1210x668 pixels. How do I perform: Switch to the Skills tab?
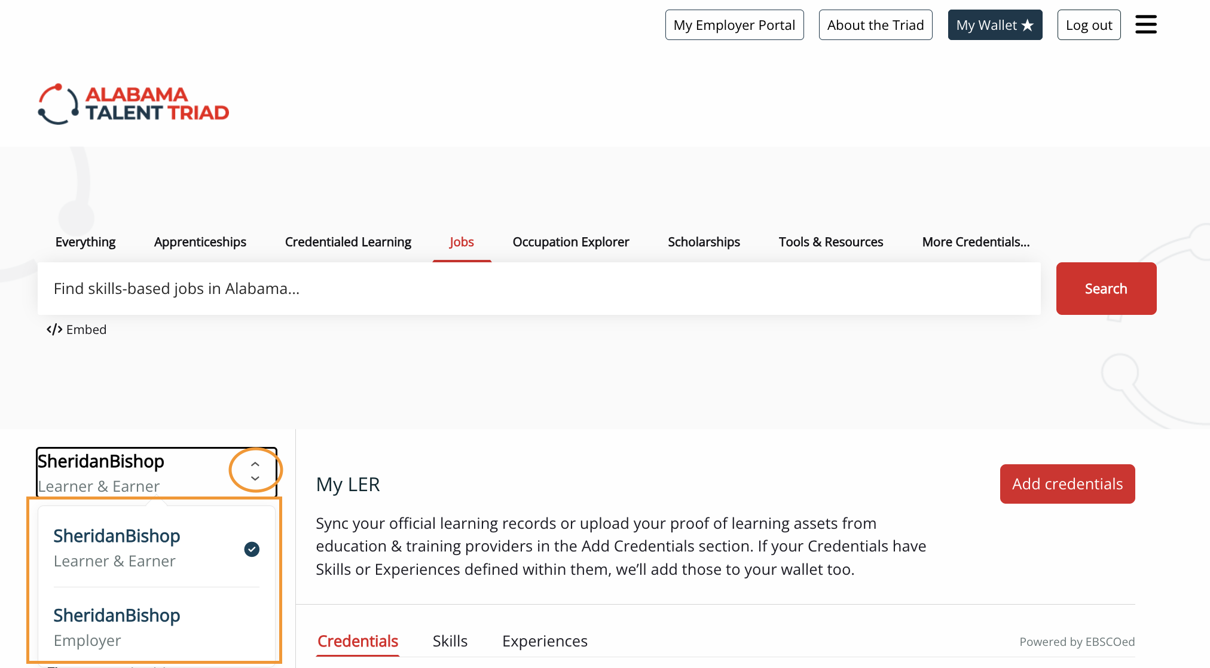point(450,641)
